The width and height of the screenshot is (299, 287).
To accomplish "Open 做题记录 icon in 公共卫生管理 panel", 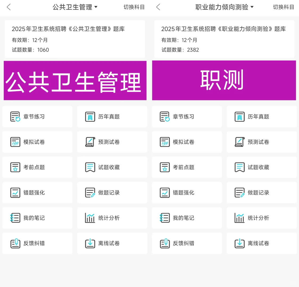I will tap(90, 193).
